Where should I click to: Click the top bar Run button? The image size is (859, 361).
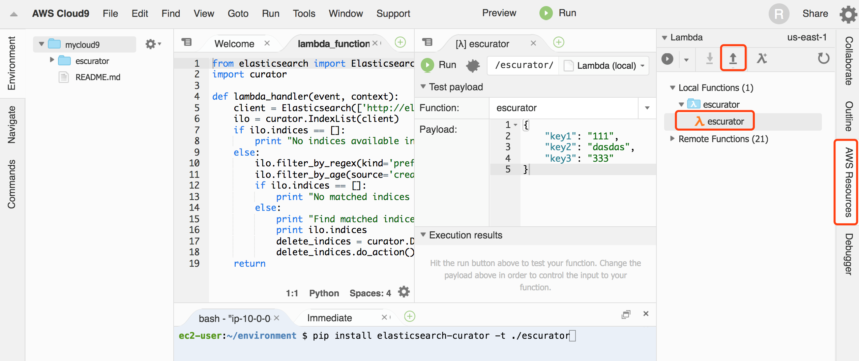click(x=558, y=13)
